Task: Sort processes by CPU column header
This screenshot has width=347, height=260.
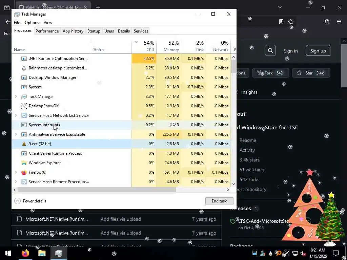Action: [x=144, y=46]
